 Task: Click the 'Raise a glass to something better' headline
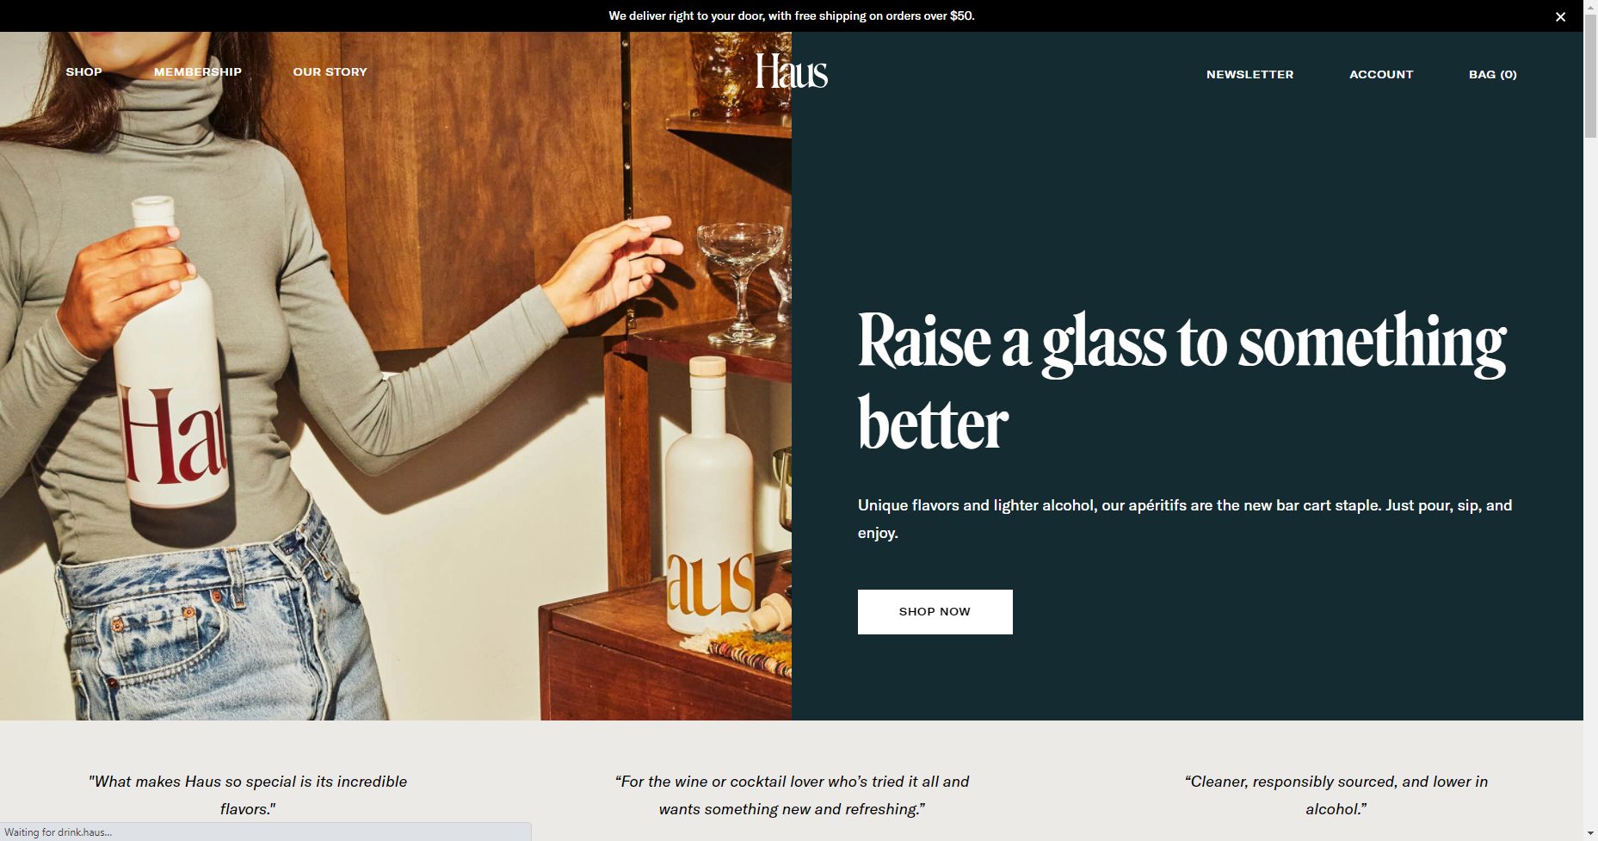click(1182, 382)
